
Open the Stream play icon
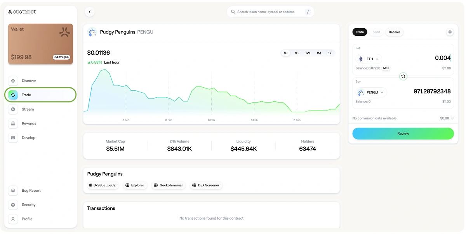tap(13, 109)
